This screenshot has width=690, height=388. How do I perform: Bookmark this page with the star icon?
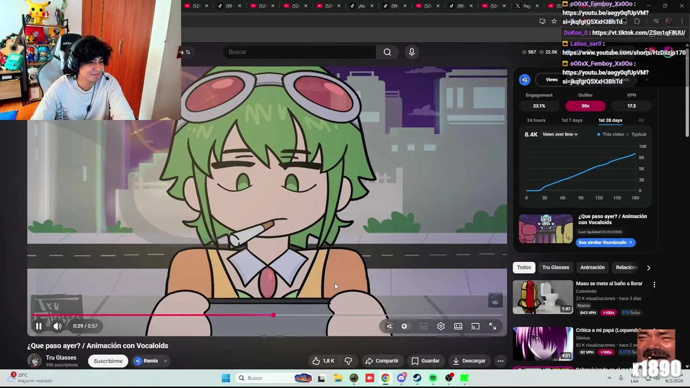click(x=554, y=21)
